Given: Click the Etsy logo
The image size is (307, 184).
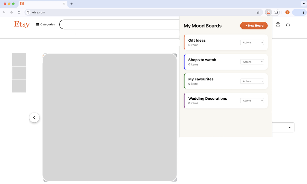Looking at the screenshot, I should click(x=22, y=24).
